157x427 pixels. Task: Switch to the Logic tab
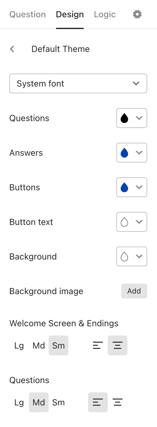click(105, 15)
